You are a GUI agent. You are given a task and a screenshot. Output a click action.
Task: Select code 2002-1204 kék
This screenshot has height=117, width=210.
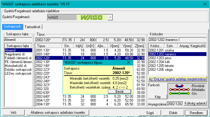[x=177, y=62]
